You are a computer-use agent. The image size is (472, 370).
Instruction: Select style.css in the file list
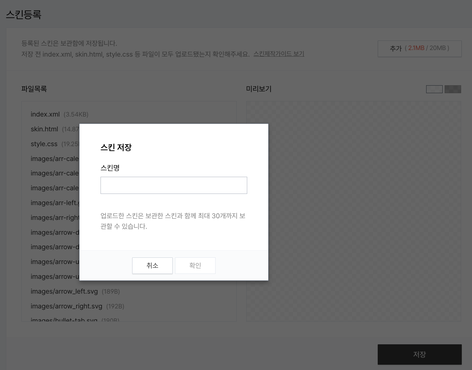[x=55, y=144]
